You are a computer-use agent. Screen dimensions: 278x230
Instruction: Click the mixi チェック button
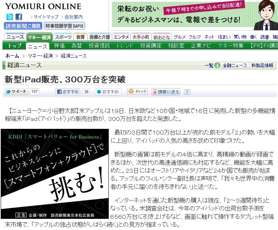[138, 91]
